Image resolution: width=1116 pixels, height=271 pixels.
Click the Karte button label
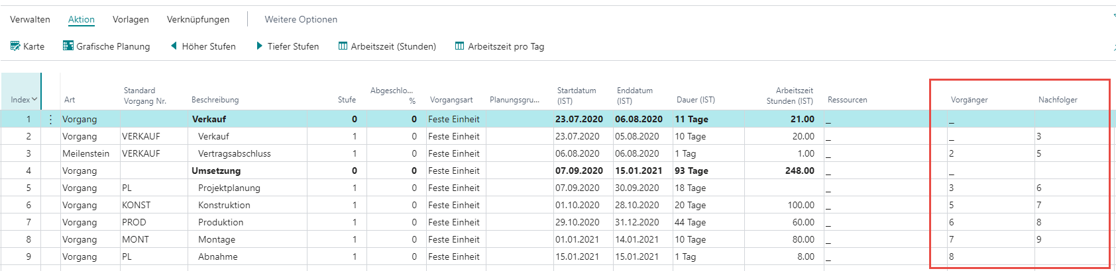point(34,46)
